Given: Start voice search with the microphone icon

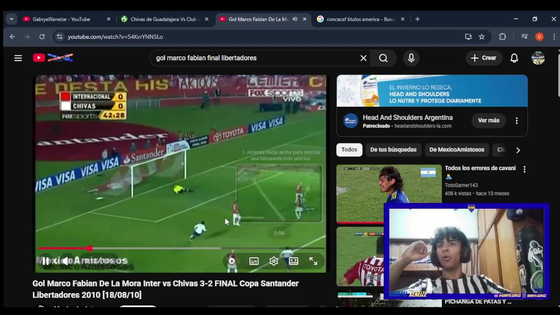Looking at the screenshot, I should click(x=411, y=58).
